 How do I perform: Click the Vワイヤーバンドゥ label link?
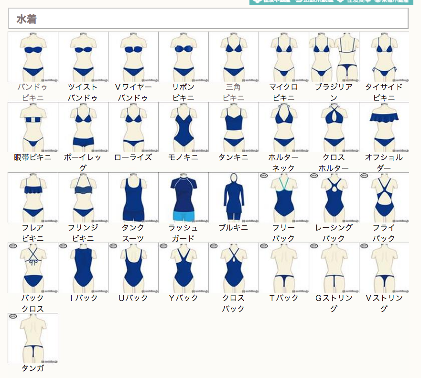(133, 92)
